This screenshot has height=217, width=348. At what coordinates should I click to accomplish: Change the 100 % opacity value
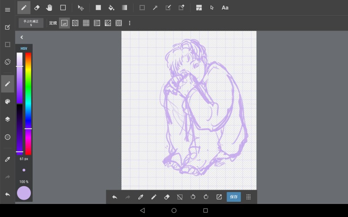pyautogui.click(x=24, y=182)
